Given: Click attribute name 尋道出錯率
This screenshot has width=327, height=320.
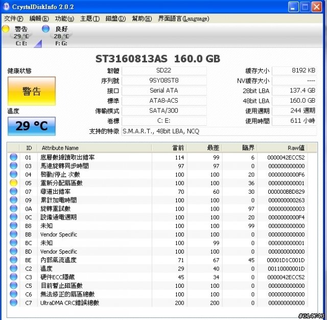Looking at the screenshot, I should point(56,192).
